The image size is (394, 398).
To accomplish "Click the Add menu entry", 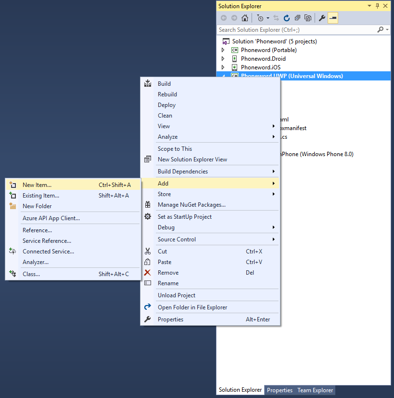I will point(210,183).
